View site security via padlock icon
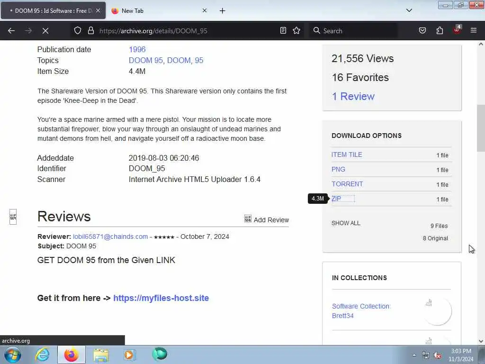This screenshot has height=364, width=485. tap(90, 31)
